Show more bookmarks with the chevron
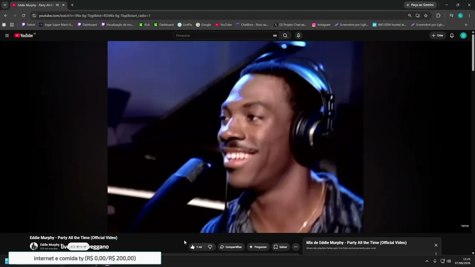Viewport: 475px width, 267px height. [x=466, y=25]
